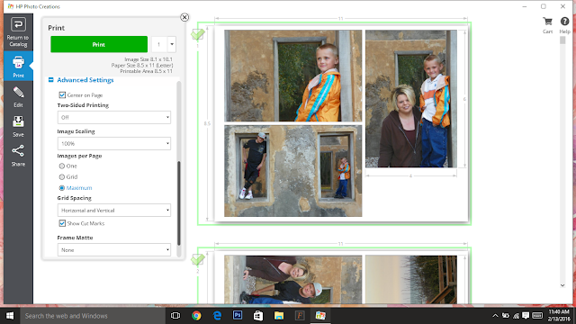Toggle the Show Cut Marks checkbox
Screen dimensions: 576x324
(x=62, y=223)
